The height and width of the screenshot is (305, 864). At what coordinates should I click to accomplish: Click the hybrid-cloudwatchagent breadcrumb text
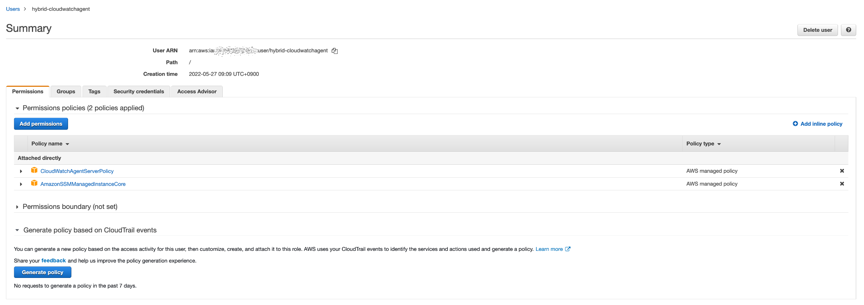(x=61, y=9)
